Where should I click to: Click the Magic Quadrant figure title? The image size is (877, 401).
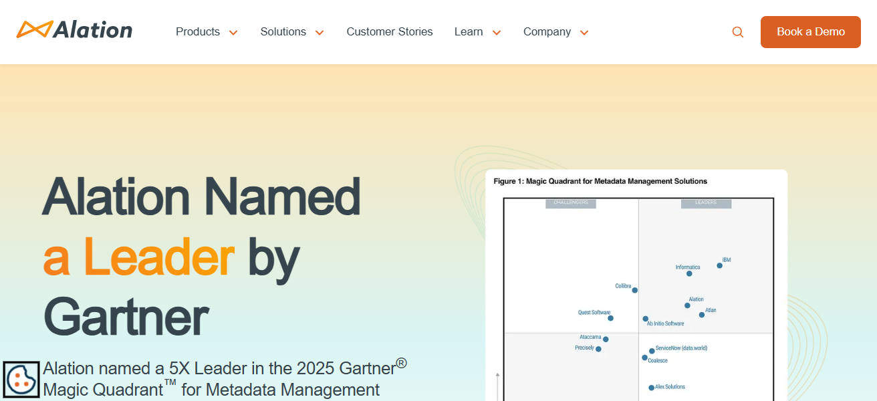pyautogui.click(x=600, y=181)
